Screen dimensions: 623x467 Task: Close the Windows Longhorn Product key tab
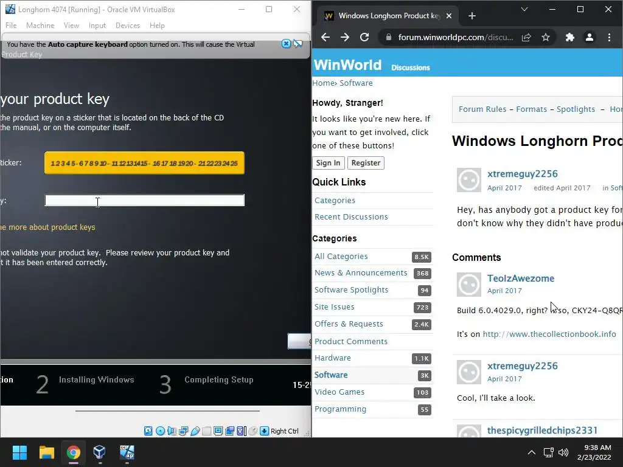pyautogui.click(x=448, y=16)
